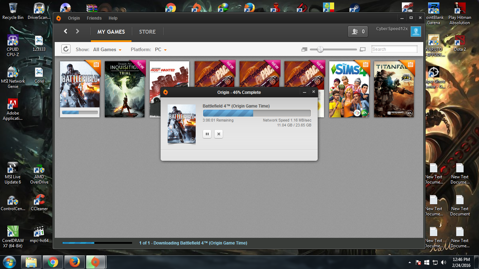Screen dimensions: 479x269
Task: Switch to the STORE tab
Action: coord(147,32)
